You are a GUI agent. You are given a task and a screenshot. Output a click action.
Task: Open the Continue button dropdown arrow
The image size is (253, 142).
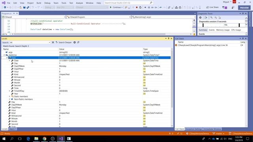[122, 7]
